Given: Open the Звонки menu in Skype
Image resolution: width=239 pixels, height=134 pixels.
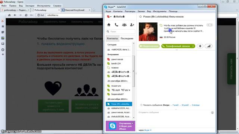Looking at the screenshot, I should pyautogui.click(x=141, y=12).
